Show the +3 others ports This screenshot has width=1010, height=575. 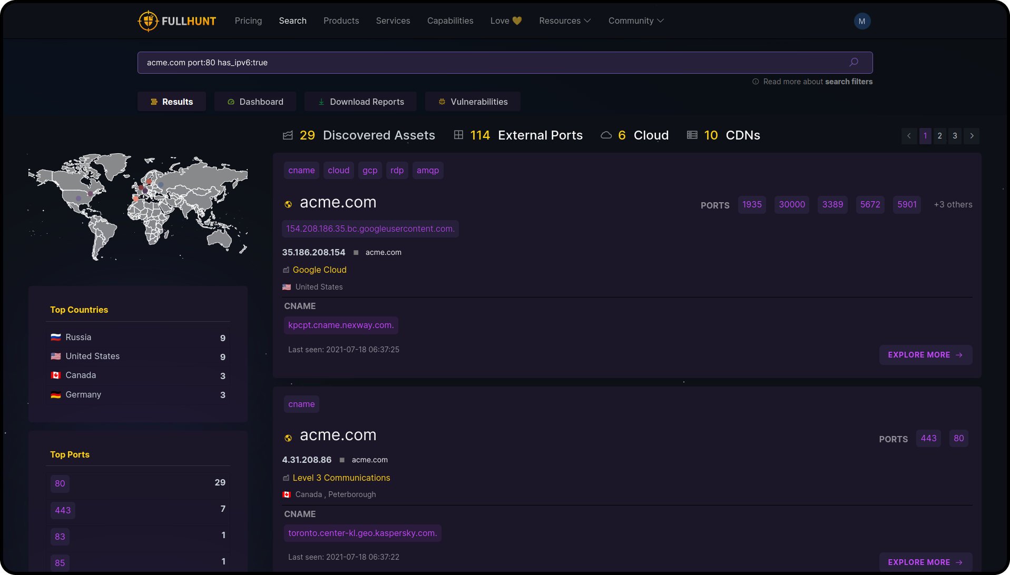click(x=953, y=205)
